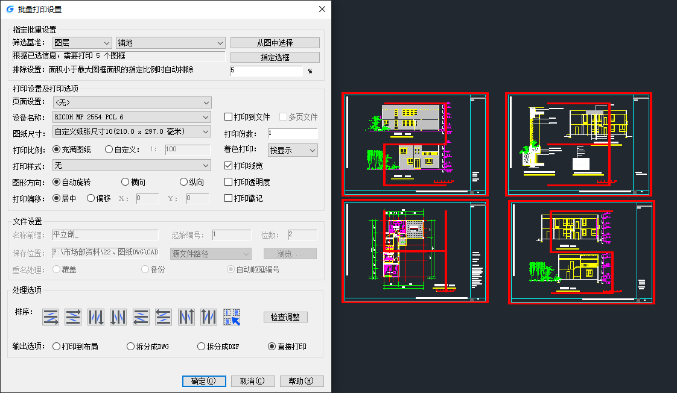Select 拆分成DXF output option

click(218, 347)
